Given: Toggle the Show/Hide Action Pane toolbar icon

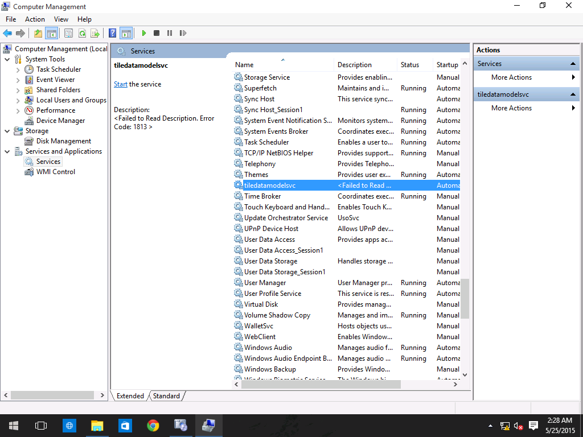Looking at the screenshot, I should coord(126,33).
